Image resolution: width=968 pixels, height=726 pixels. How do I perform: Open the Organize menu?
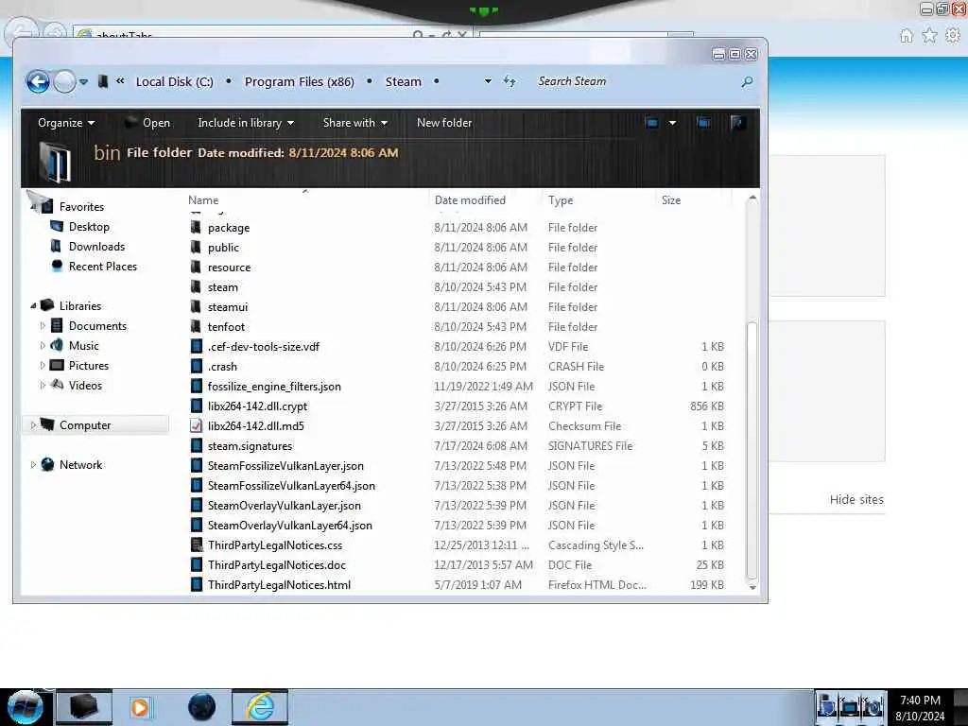click(66, 123)
